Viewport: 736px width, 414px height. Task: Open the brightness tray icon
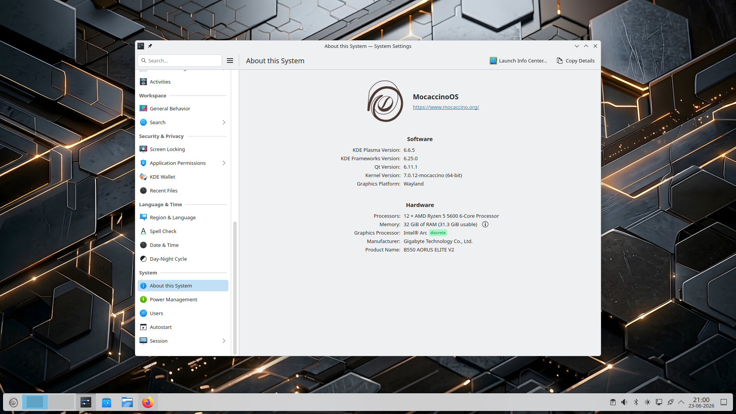point(647,402)
